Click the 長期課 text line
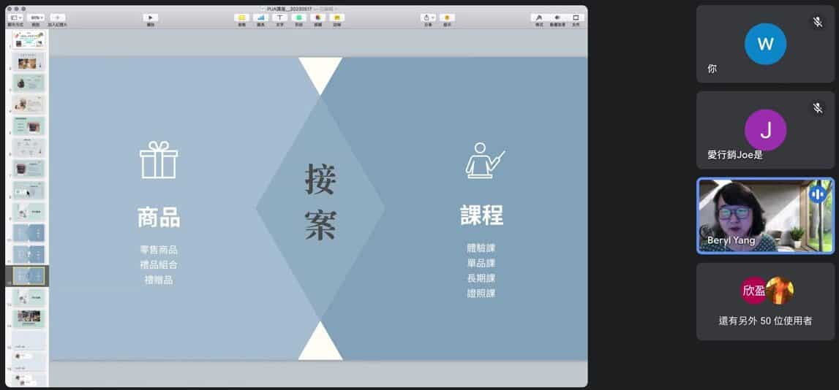 click(x=481, y=278)
